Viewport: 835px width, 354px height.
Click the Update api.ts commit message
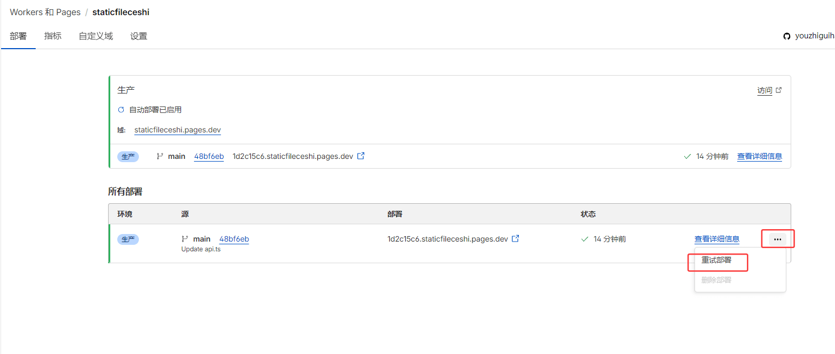pos(201,249)
